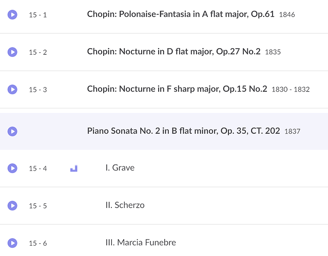Play the III. Marcia Funebre movement
Screen dimensions: 328x256
pyautogui.click(x=12, y=243)
